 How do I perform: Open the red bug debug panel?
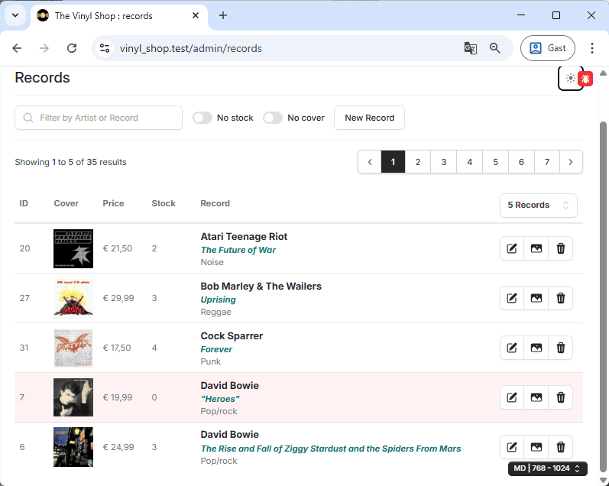[585, 79]
